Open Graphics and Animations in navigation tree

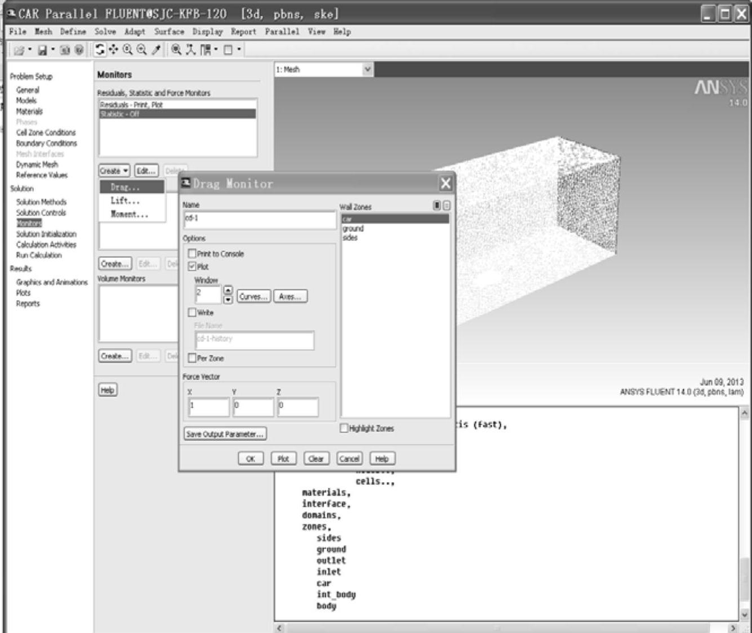click(52, 282)
